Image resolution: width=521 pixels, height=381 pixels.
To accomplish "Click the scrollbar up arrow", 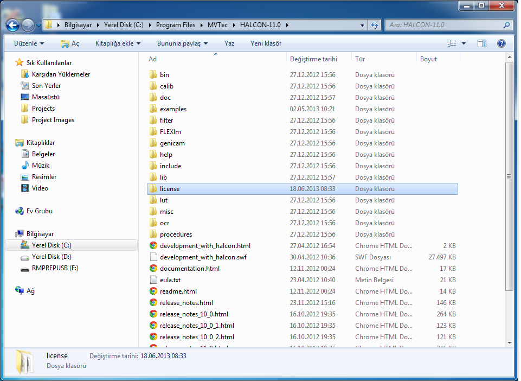I will click(x=510, y=58).
